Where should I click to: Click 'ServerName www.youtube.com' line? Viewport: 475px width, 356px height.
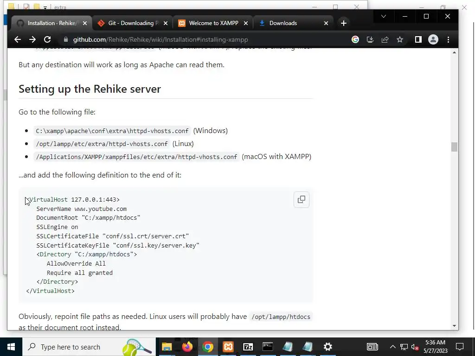(82, 209)
